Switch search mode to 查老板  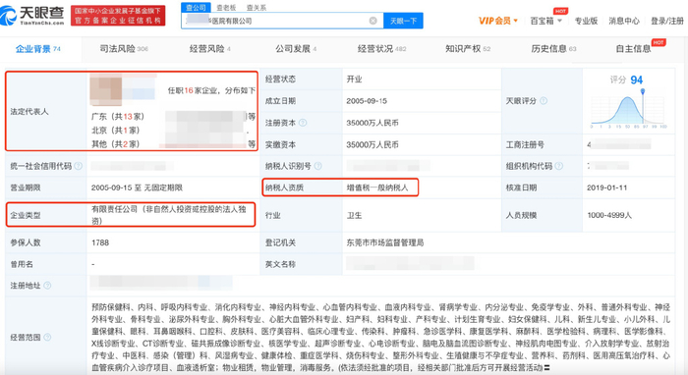226,8
